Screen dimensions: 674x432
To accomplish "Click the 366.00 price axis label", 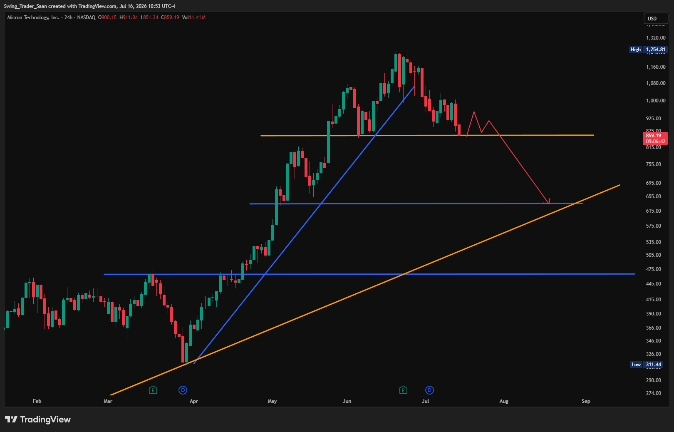I will click(654, 328).
